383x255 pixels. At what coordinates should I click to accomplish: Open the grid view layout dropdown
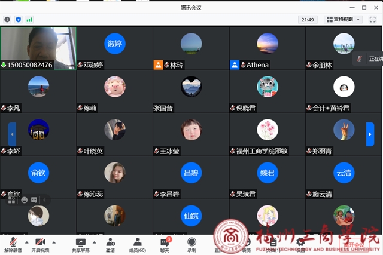point(343,20)
